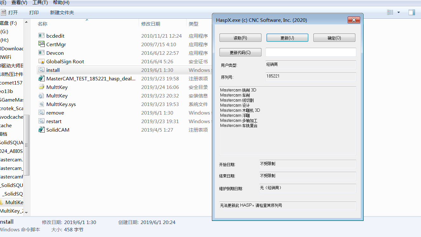Close the HaspX.exe dialog
This screenshot has height=237, width=421.
point(354,20)
